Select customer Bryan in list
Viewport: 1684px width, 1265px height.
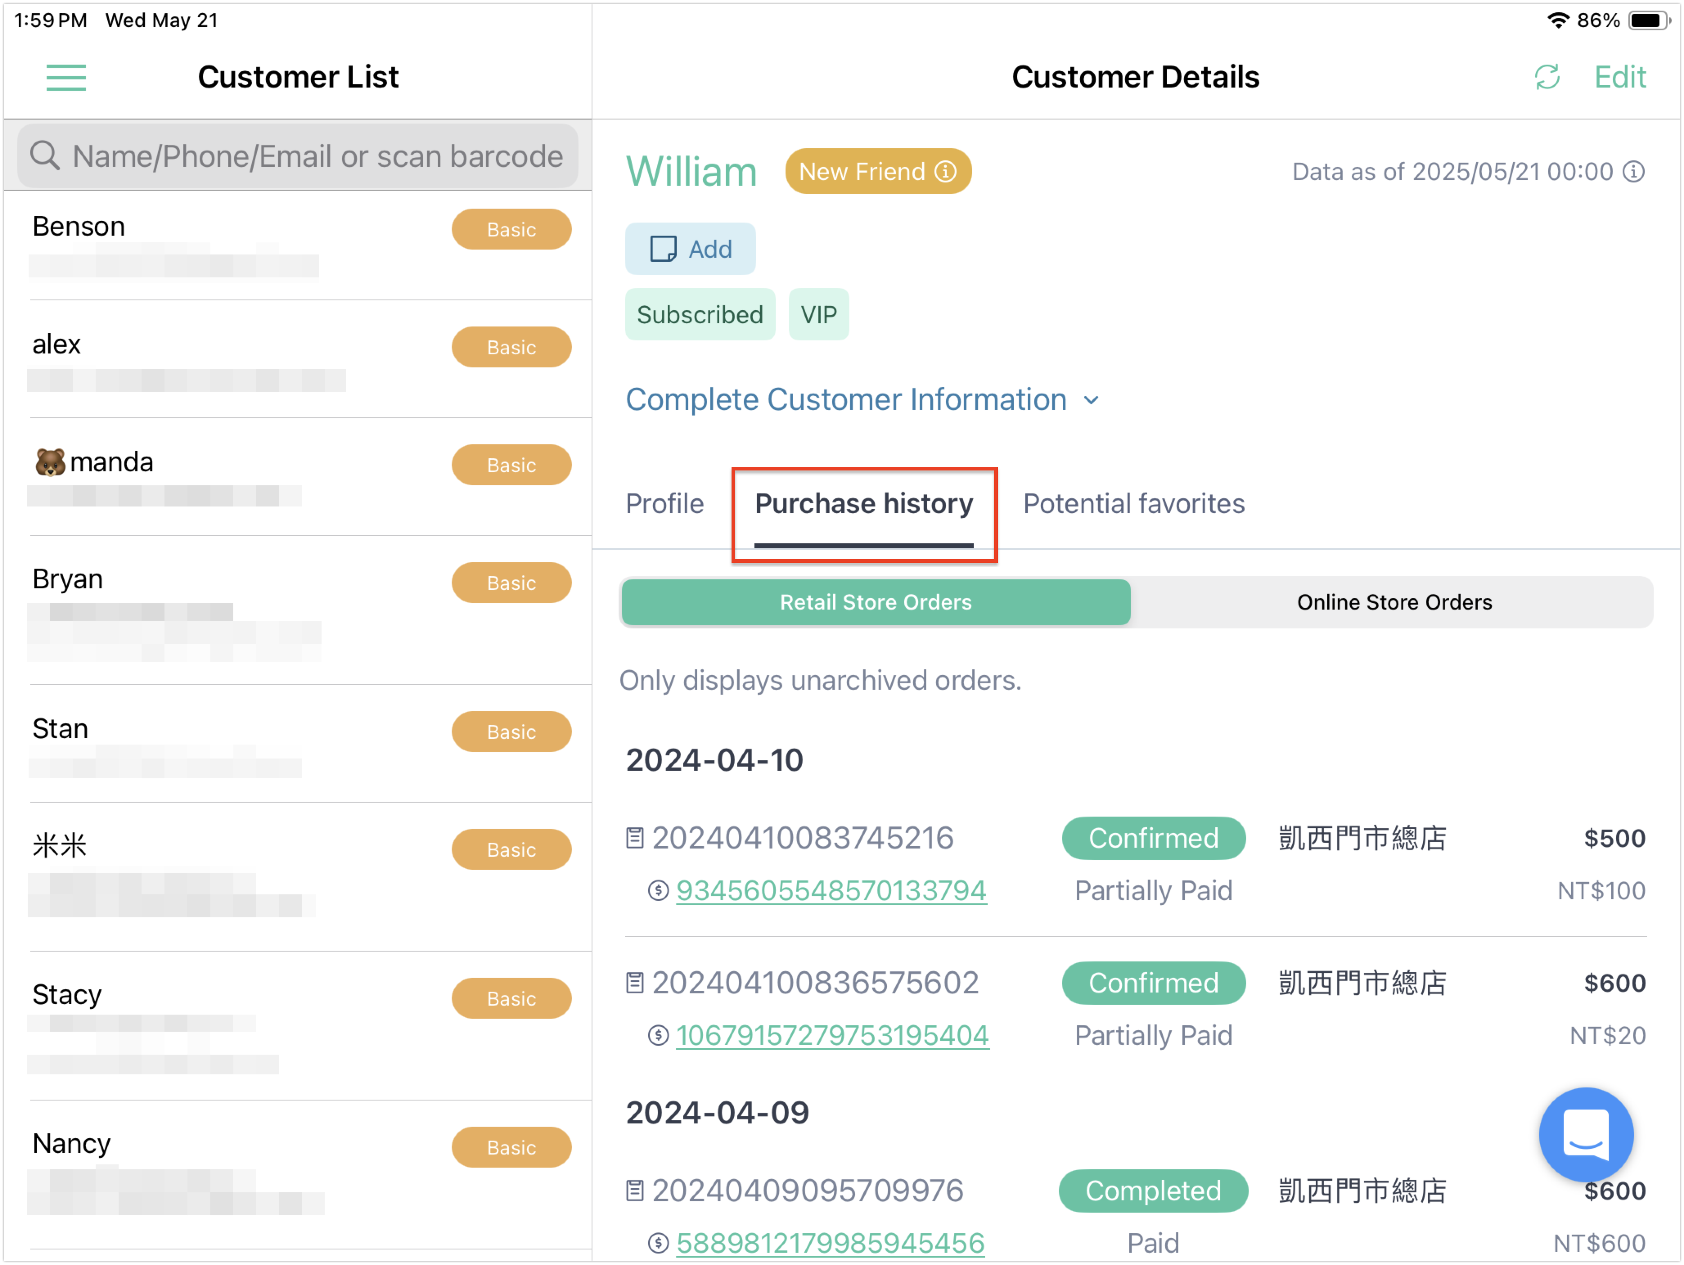pos(298,610)
